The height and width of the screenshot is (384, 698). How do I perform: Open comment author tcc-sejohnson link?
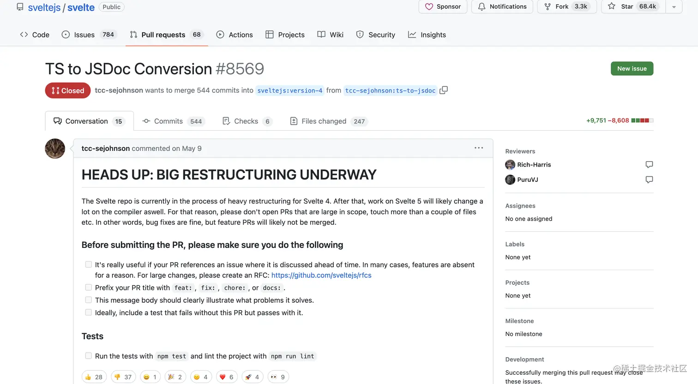coord(106,148)
